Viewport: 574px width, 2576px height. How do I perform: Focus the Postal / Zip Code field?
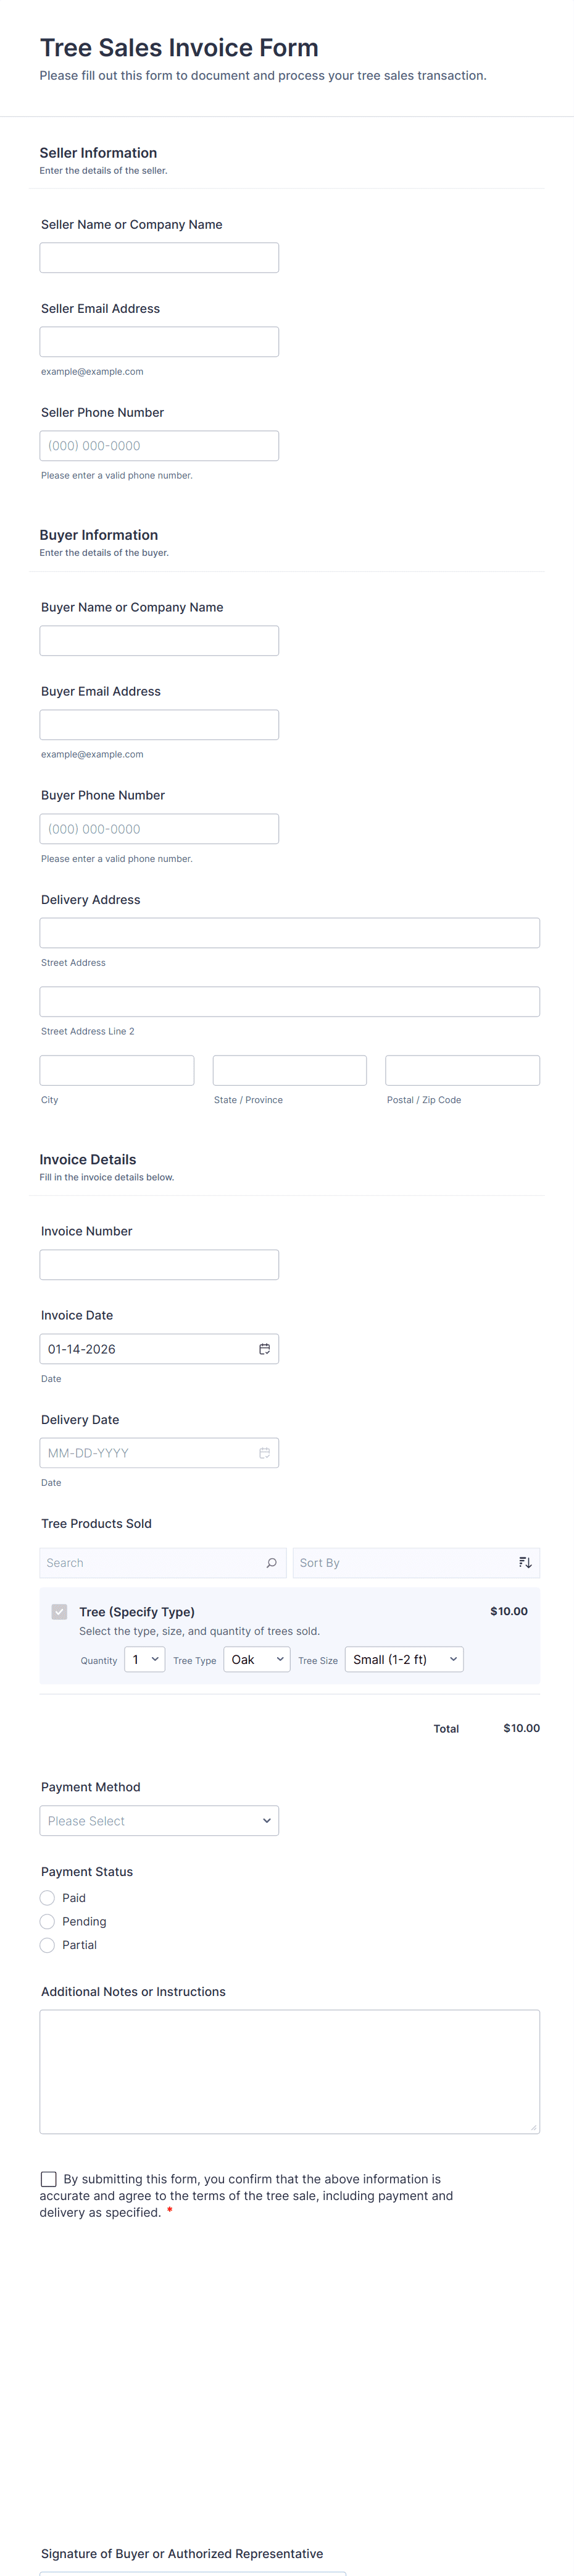pos(462,1070)
